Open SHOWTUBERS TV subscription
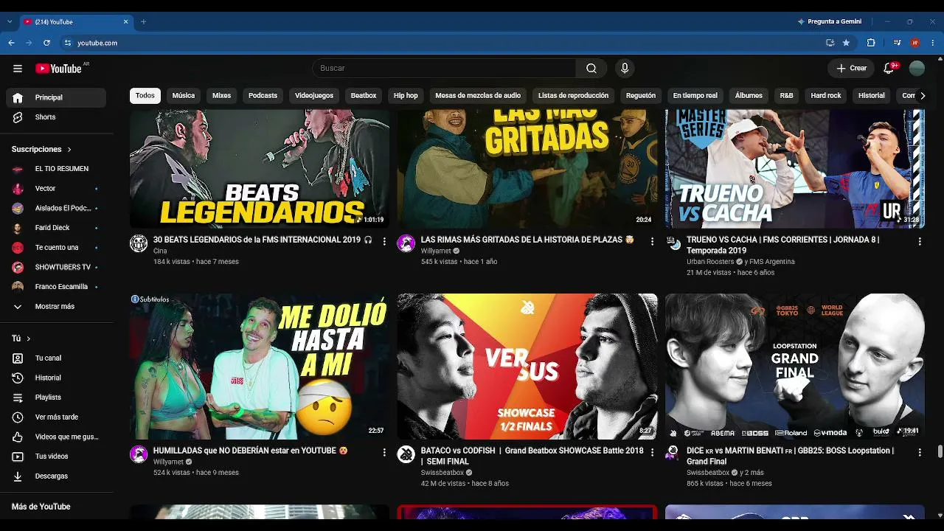 point(56,267)
